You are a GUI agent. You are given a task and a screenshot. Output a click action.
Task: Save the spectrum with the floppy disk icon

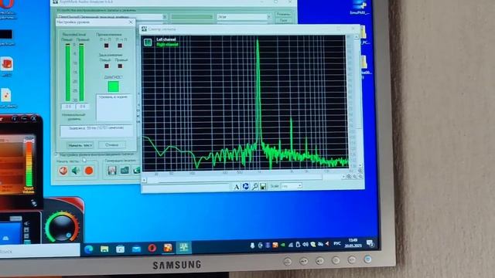tap(263, 187)
